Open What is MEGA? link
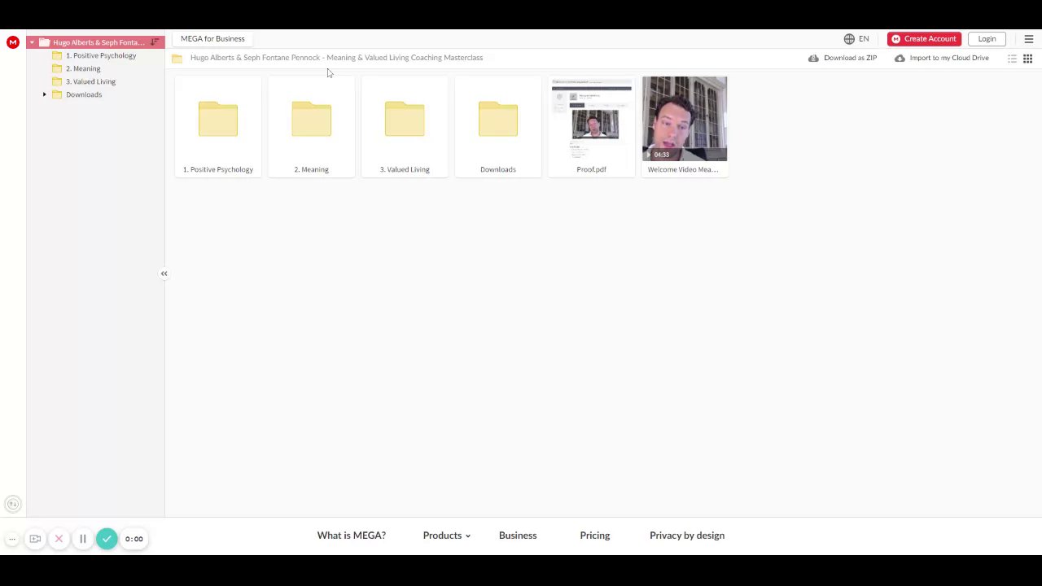 coord(352,536)
